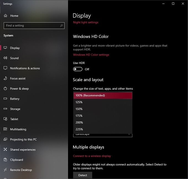Minimize the Settings window
The height and width of the screenshot is (179, 188).
point(163,4)
